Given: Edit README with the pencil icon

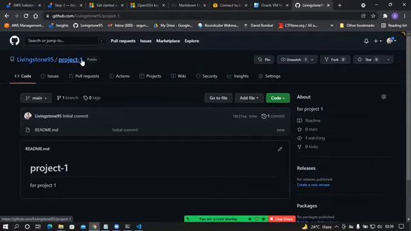Looking at the screenshot, I should pyautogui.click(x=280, y=149).
